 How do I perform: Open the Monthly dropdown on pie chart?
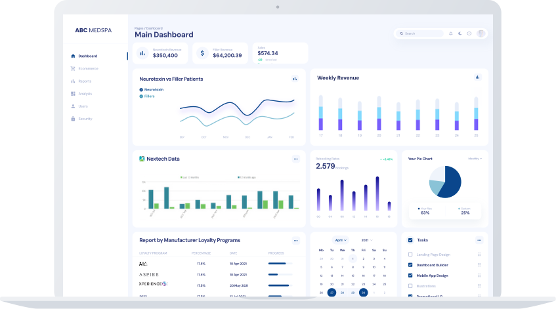click(475, 159)
